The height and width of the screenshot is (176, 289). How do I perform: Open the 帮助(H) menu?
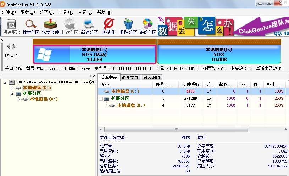[104, 12]
